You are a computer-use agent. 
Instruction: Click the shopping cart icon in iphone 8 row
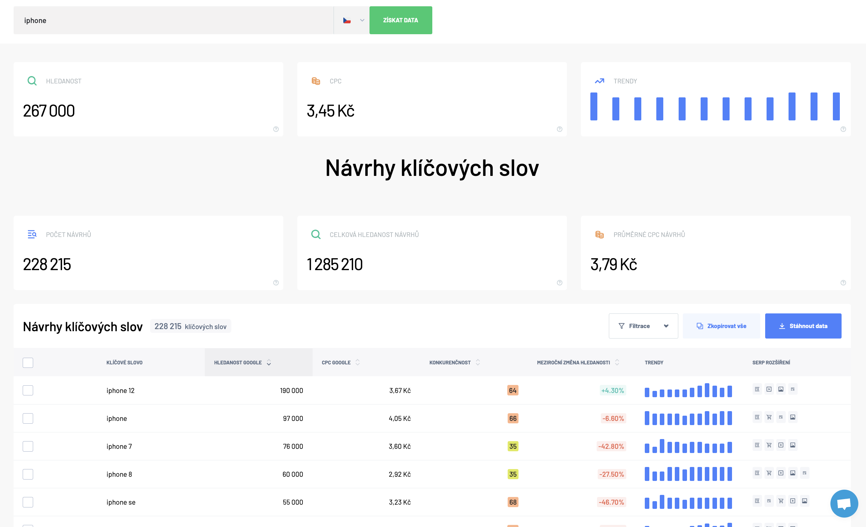769,473
